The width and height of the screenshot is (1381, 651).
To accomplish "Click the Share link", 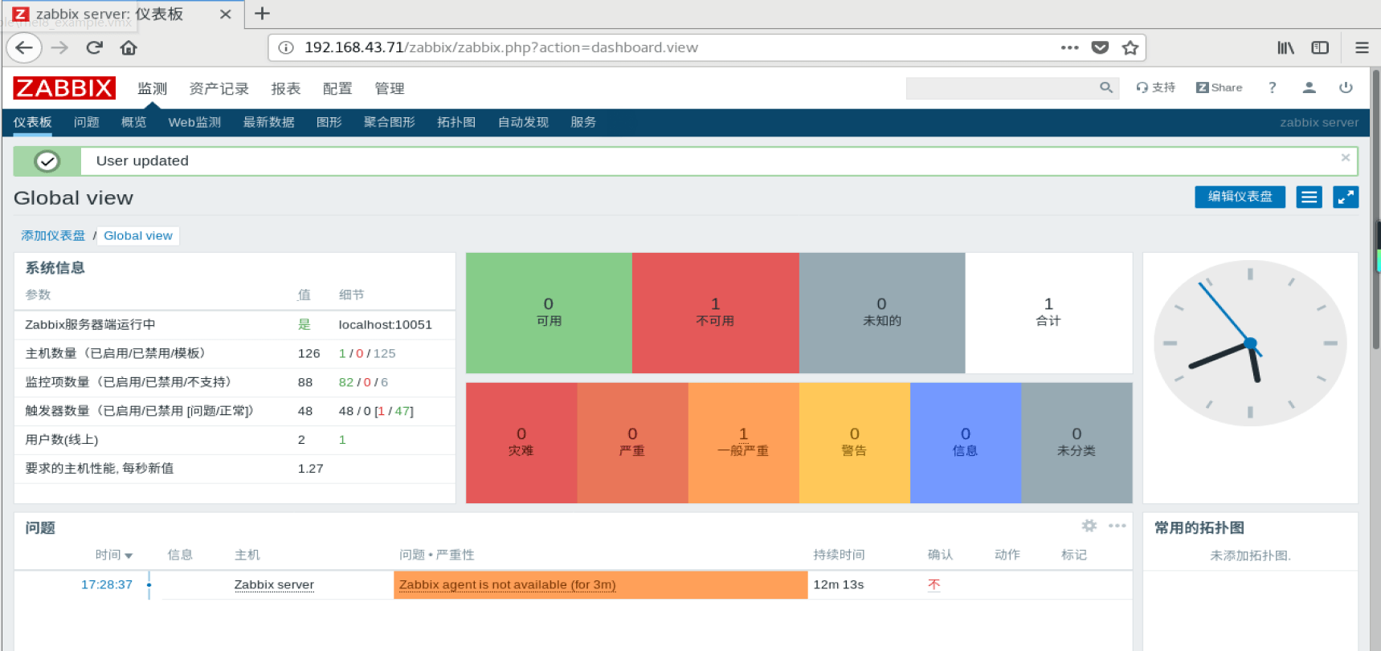I will click(x=1219, y=87).
